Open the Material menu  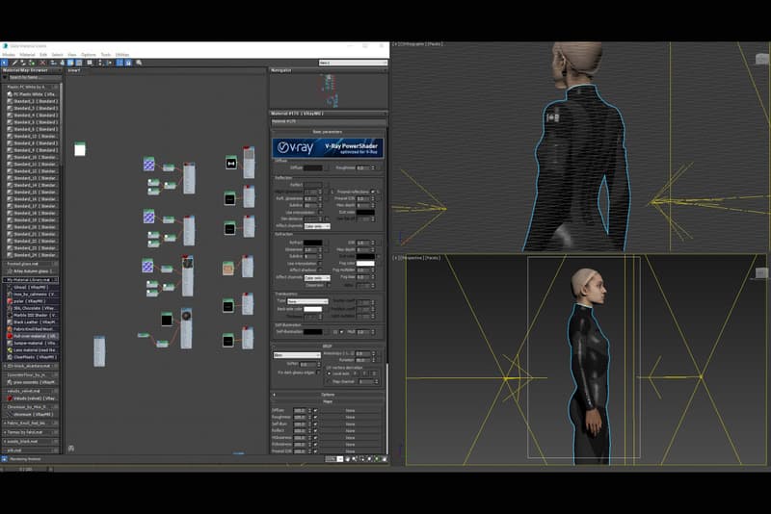point(27,55)
